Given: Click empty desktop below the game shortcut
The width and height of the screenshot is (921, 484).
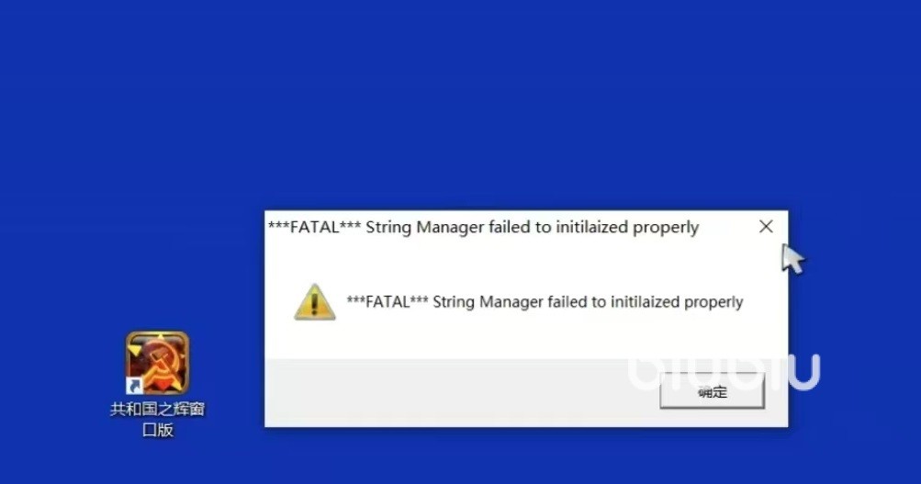Looking at the screenshot, I should [x=157, y=462].
